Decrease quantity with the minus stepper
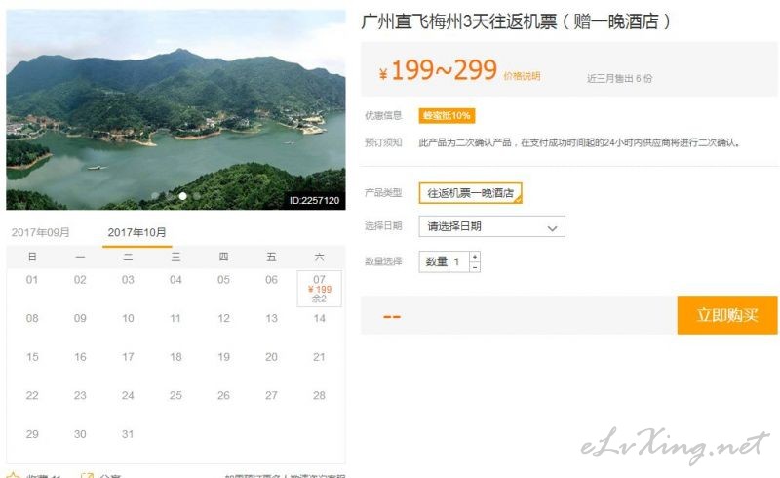This screenshot has height=478, width=780. (475, 267)
